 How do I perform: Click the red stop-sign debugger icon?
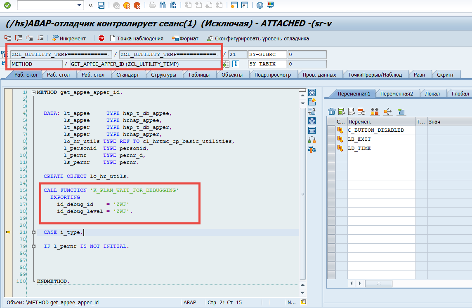click(101, 38)
